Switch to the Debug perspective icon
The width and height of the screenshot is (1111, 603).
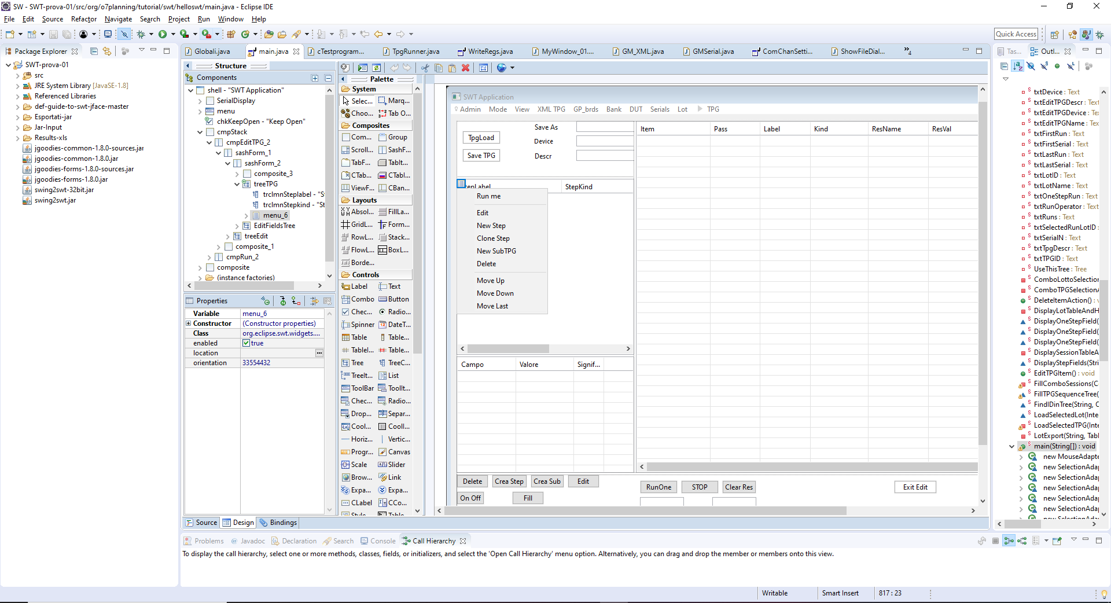[1099, 35]
